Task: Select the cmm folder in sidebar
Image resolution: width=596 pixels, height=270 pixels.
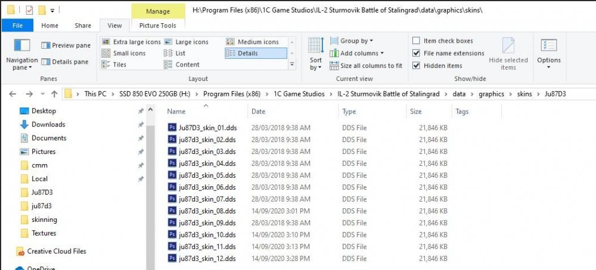Action: (x=39, y=165)
